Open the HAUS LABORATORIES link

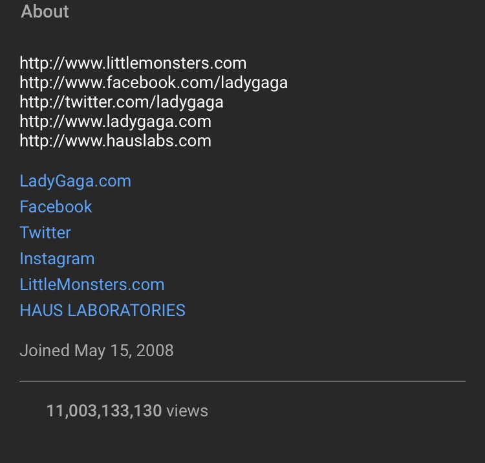click(x=102, y=310)
